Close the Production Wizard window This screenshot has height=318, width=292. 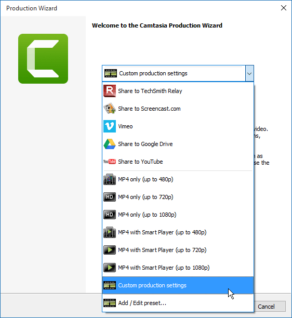[284, 8]
